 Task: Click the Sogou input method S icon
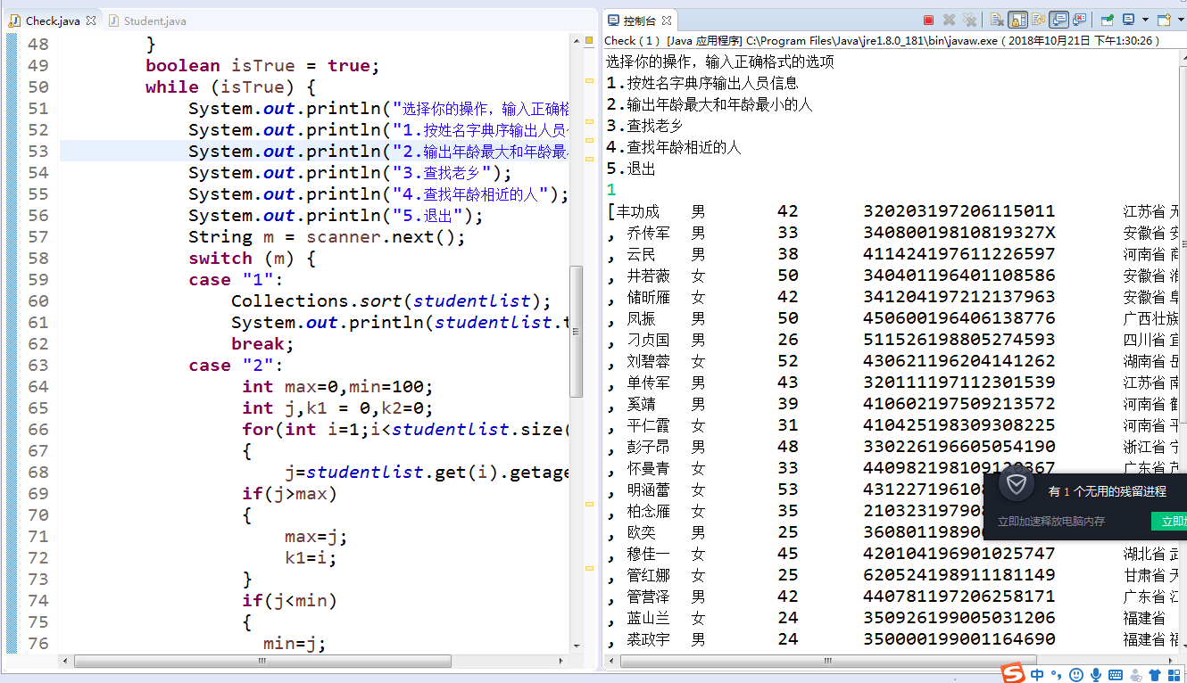[1011, 674]
